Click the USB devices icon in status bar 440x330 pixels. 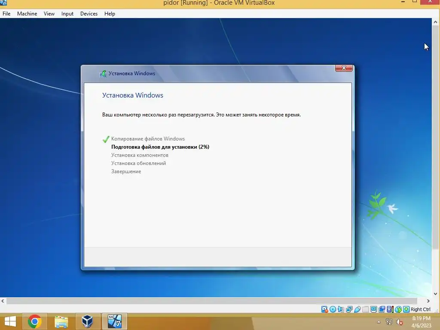[x=357, y=309]
